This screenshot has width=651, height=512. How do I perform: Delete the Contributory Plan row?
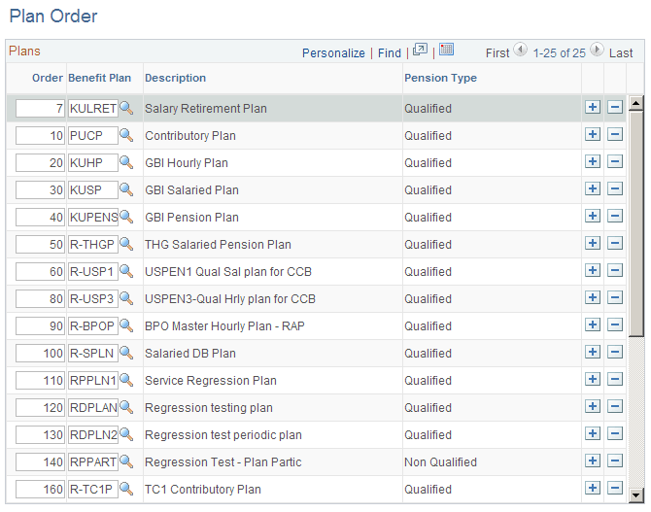615,134
